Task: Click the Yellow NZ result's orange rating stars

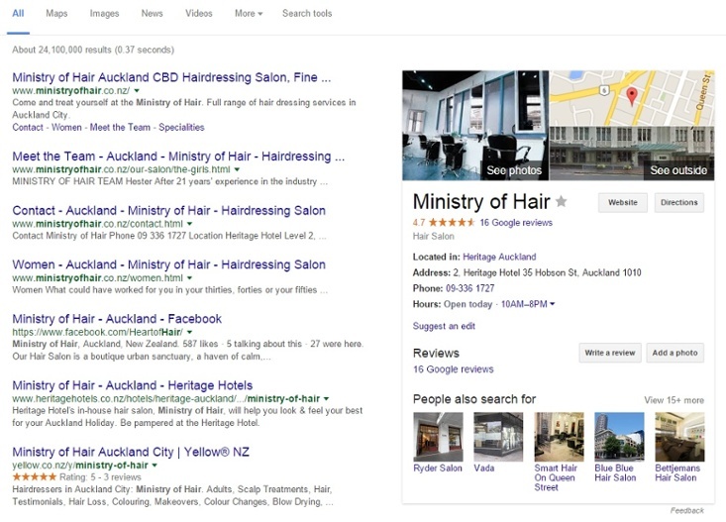Action: [35, 477]
